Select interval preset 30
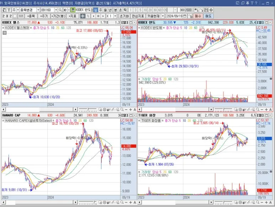275x207 pixels. point(155,10)
